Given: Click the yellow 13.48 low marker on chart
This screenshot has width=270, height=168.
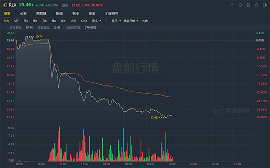Looking at the screenshot, I should point(154,118).
